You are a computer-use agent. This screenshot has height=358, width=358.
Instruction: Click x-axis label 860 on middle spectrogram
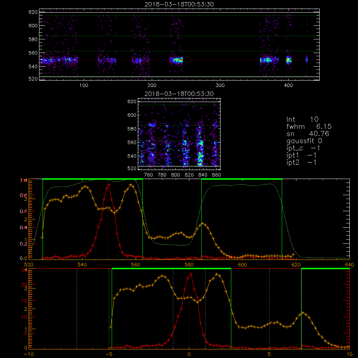(x=217, y=175)
